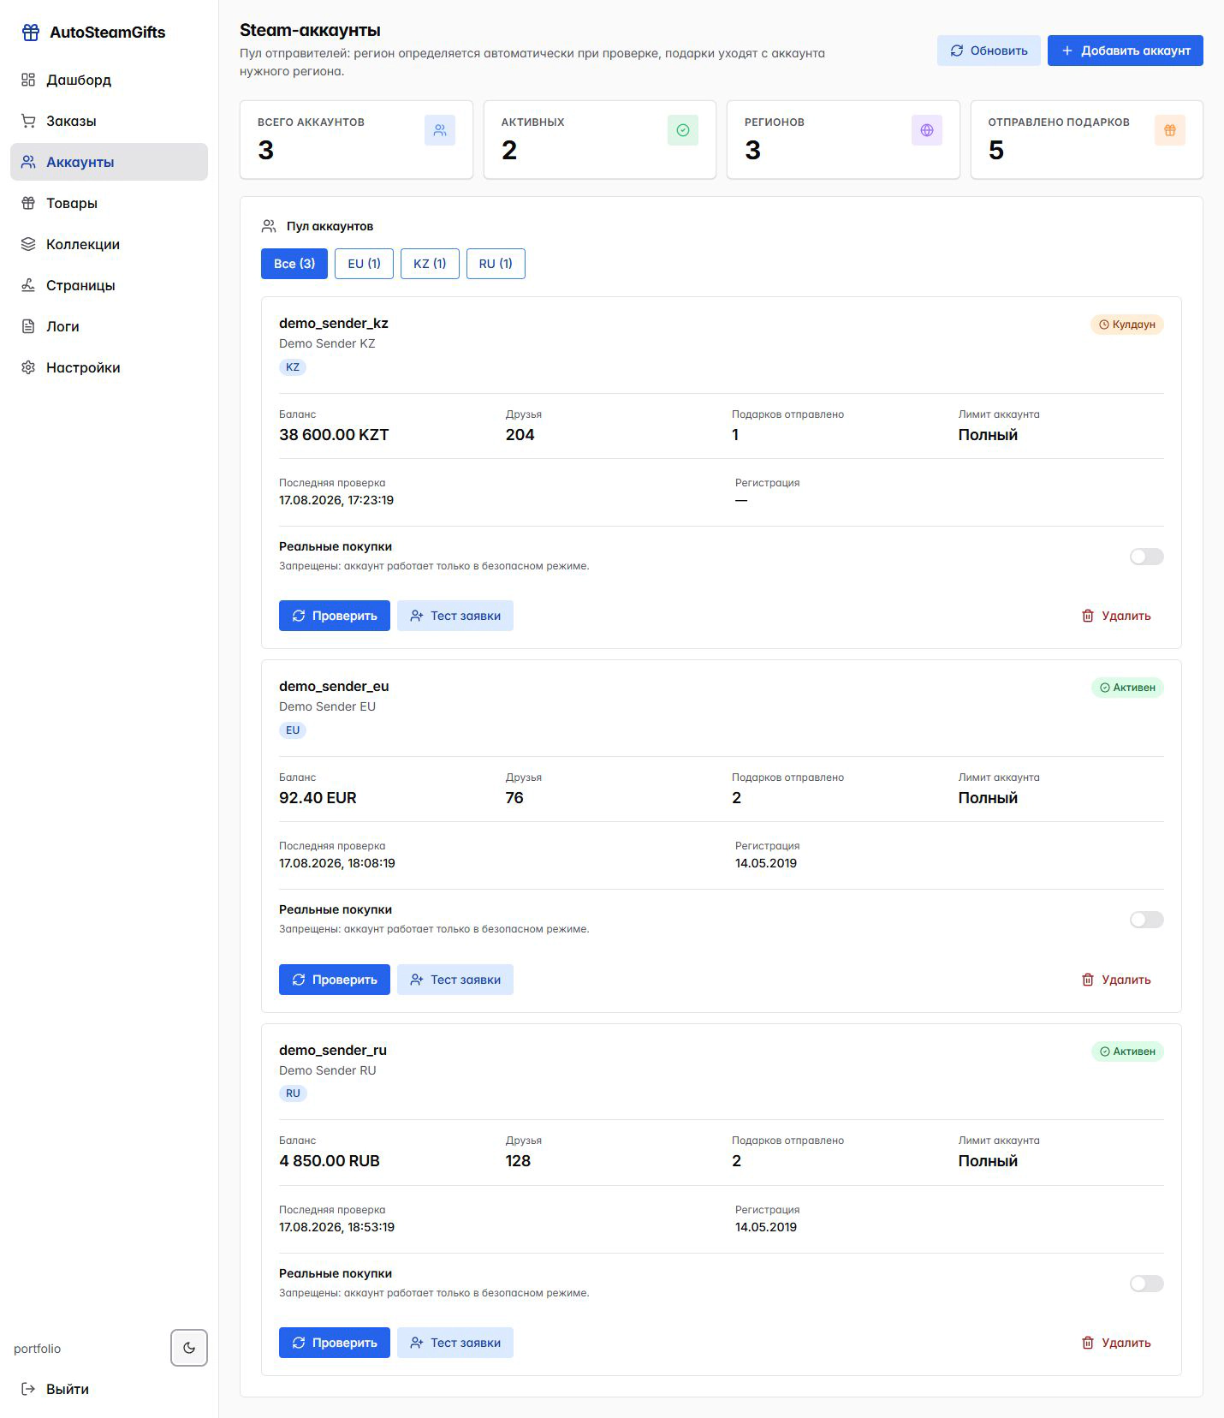The width and height of the screenshot is (1224, 1418).
Task: Click the EU region tag on demo_sender_eu
Action: click(293, 730)
